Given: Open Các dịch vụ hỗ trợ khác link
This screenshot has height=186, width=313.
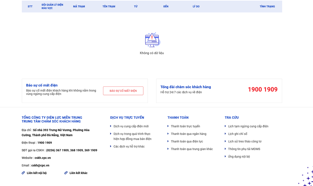Looking at the screenshot, I should pyautogui.click(x=129, y=146).
